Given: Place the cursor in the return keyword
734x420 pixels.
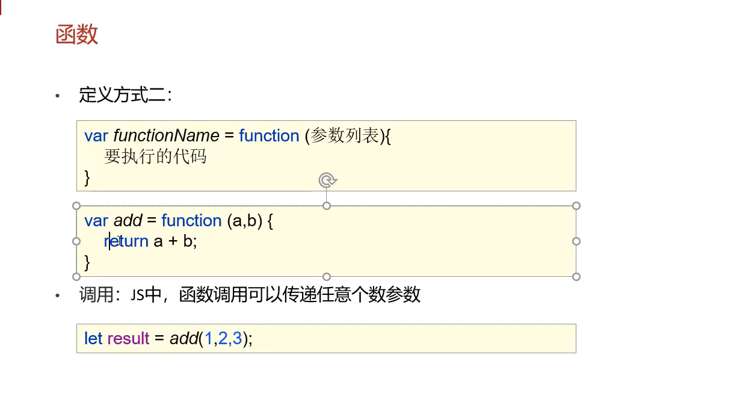Looking at the screenshot, I should [x=126, y=241].
